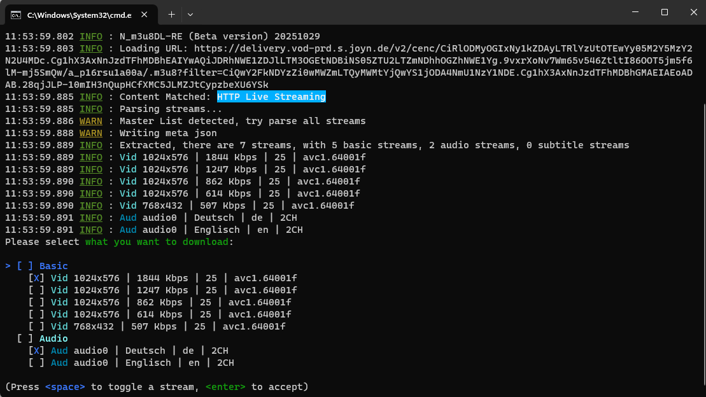Check the 1247 Kbps video stream

tap(36, 290)
